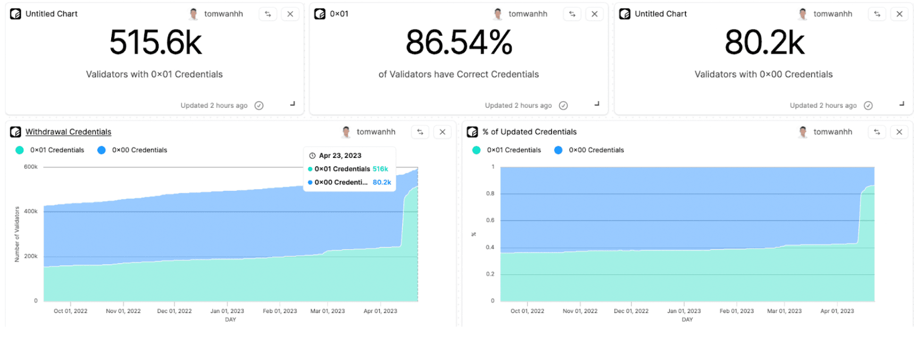Expand 80.2k card using corner resize handle
914x337 pixels.
click(x=902, y=104)
